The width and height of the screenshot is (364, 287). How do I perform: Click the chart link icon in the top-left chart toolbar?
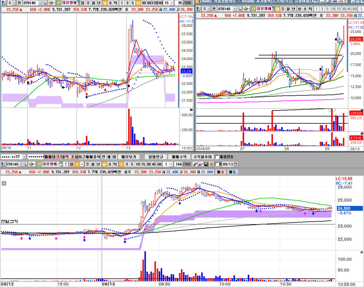pyautogui.click(x=3, y=3)
